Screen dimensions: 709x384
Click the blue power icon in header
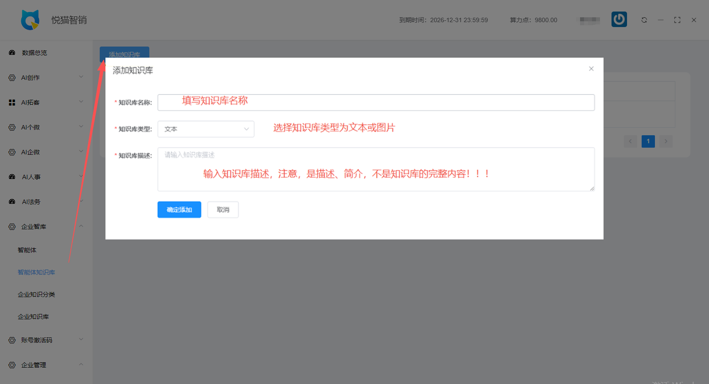[619, 20]
